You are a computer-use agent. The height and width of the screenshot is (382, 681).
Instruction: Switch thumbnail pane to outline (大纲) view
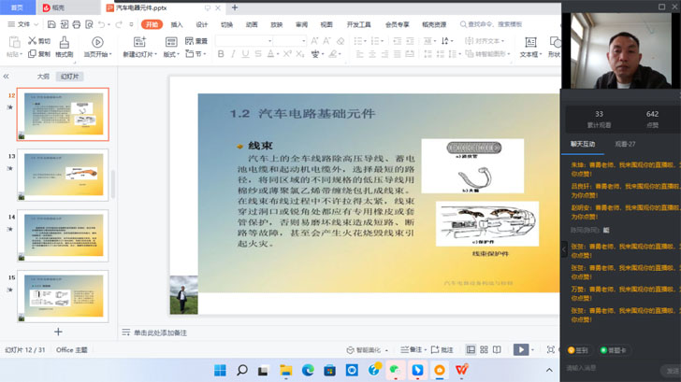click(43, 77)
